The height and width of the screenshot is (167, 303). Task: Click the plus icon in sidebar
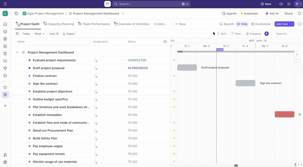coord(5,106)
